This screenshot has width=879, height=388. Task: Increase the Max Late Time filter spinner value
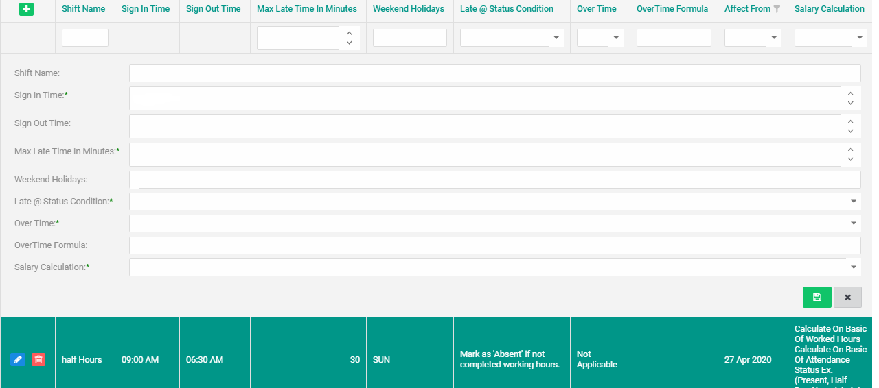(349, 33)
